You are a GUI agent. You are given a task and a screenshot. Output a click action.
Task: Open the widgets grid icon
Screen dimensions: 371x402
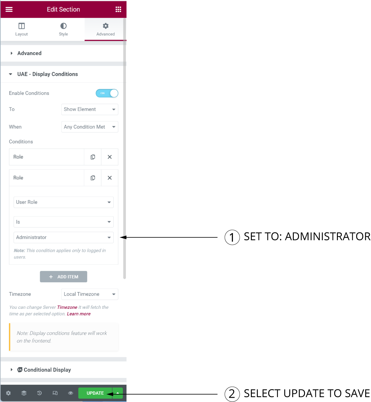pyautogui.click(x=118, y=9)
